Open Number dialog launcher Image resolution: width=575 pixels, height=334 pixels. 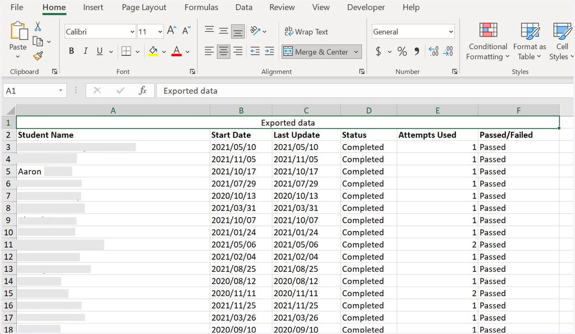454,71
